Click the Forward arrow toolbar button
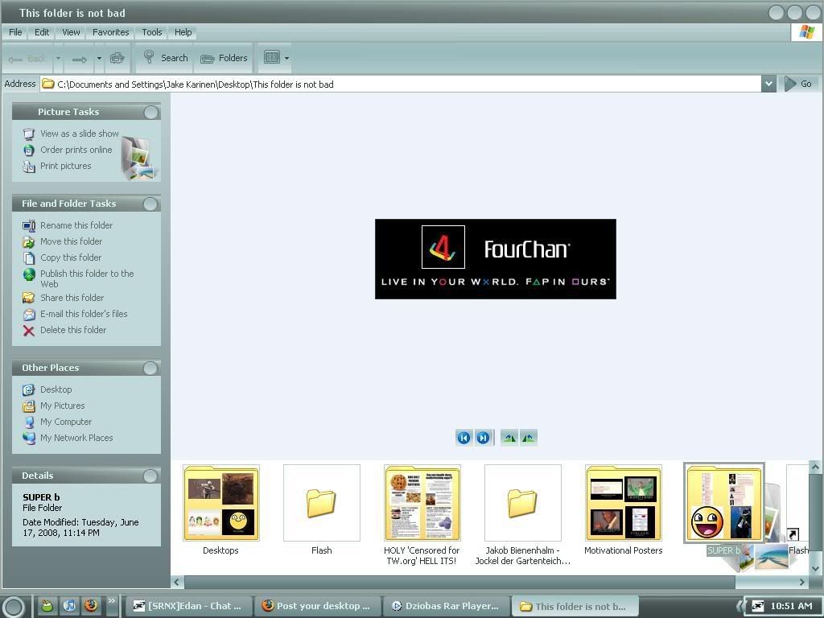The height and width of the screenshot is (618, 824). tap(80, 59)
